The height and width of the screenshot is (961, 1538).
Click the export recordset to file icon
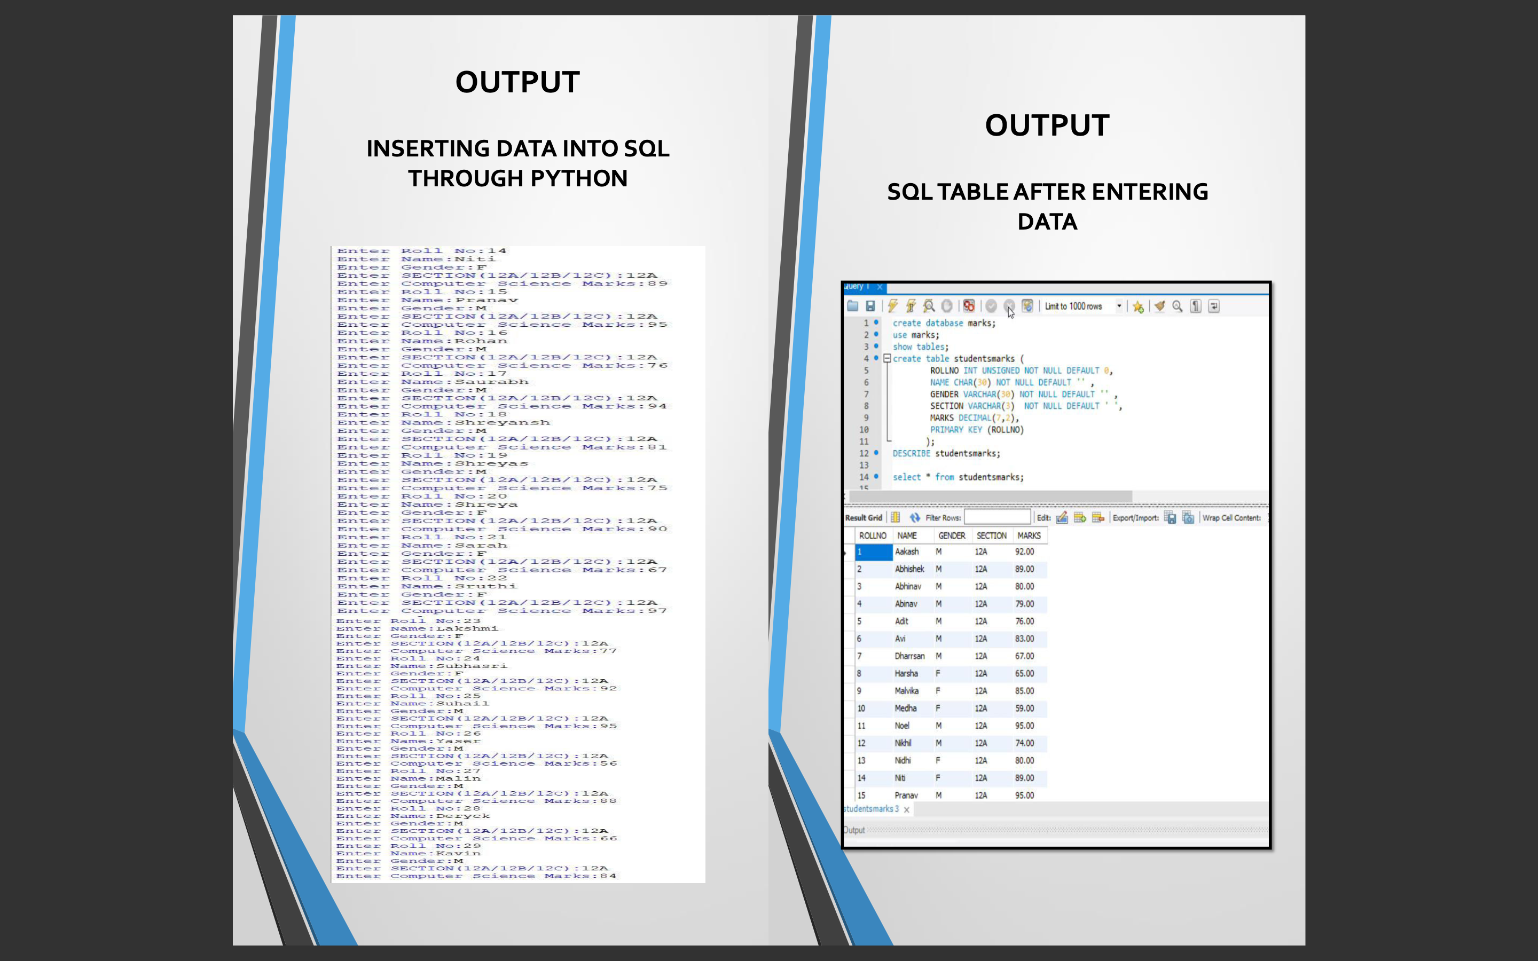(1170, 517)
